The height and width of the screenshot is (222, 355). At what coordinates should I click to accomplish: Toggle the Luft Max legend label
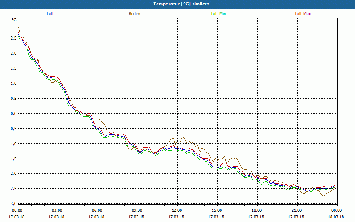pyautogui.click(x=303, y=14)
